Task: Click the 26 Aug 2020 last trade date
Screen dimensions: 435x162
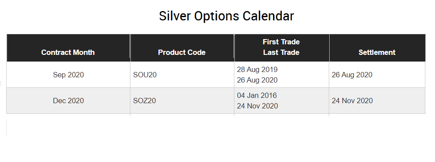Action: (257, 80)
